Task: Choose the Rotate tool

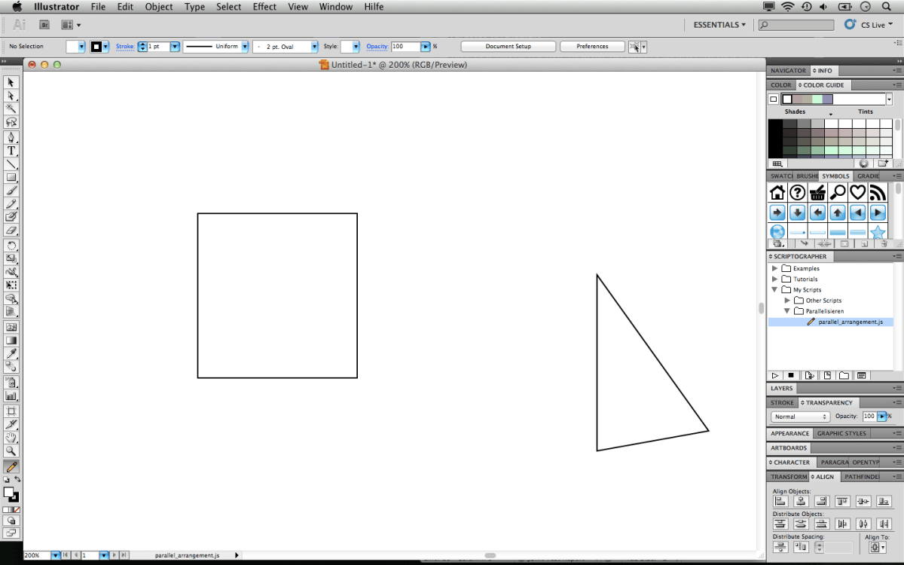Action: click(11, 246)
